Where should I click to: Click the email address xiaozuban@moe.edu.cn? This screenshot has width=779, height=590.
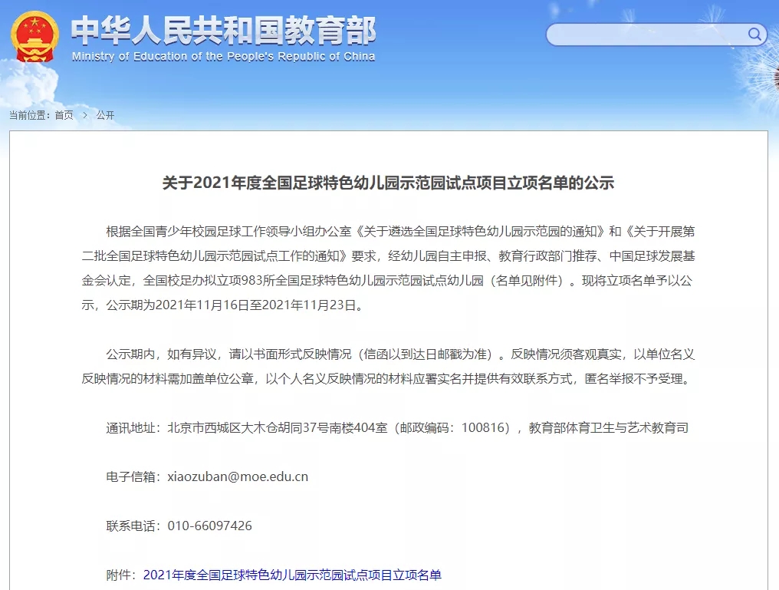coord(238,476)
